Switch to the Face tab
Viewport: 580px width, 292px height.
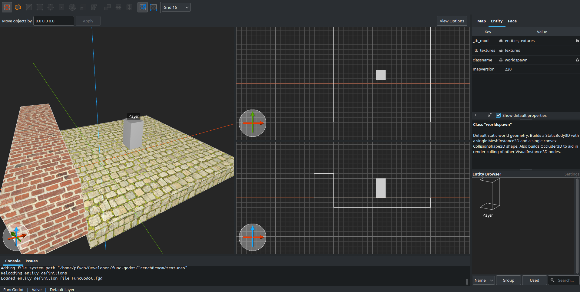pyautogui.click(x=512, y=21)
